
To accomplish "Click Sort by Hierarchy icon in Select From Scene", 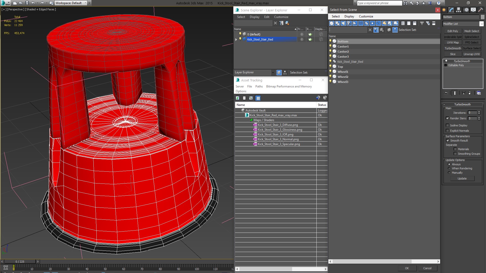I will pos(395,30).
